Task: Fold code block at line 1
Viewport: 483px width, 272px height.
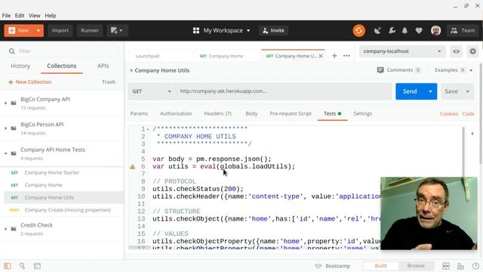Action: [x=148, y=129]
